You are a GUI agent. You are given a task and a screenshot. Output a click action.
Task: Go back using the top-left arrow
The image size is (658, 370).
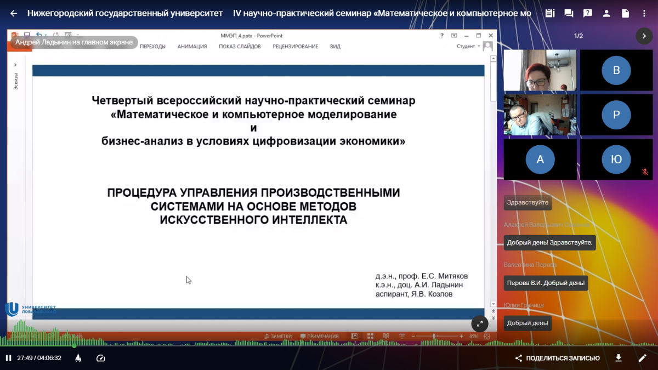[x=14, y=13]
